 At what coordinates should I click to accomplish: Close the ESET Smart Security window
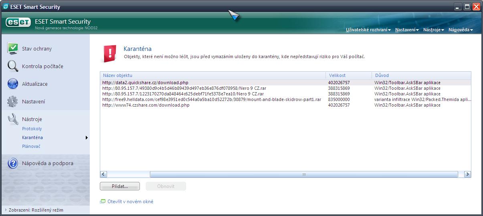pyautogui.click(x=476, y=6)
